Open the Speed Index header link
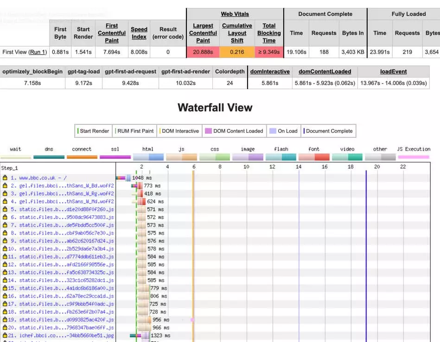Screen dimensions: 440x342 point(139,33)
